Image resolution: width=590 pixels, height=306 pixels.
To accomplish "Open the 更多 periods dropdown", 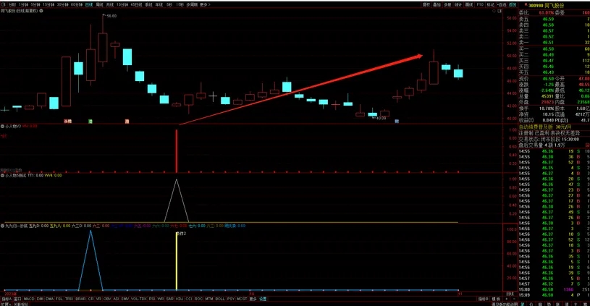I will pyautogui.click(x=204, y=4).
